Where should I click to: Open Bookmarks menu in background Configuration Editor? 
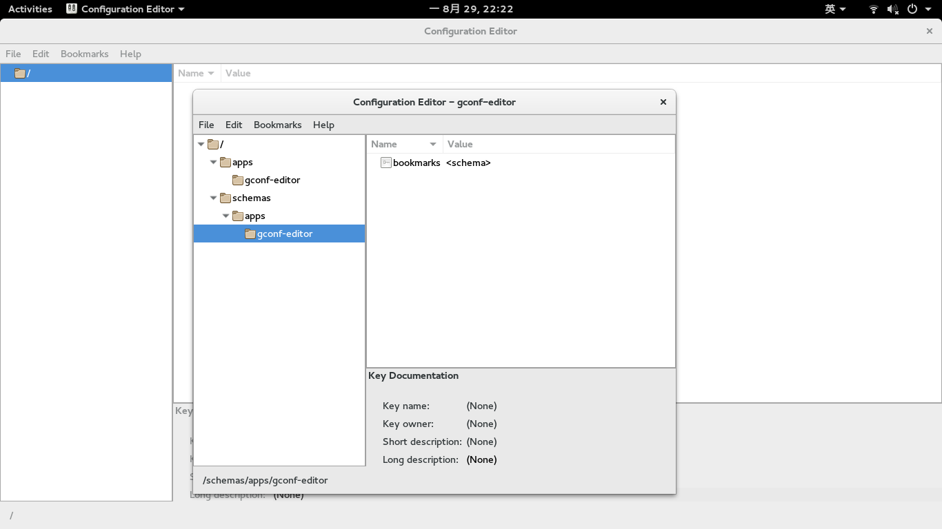pyautogui.click(x=85, y=54)
